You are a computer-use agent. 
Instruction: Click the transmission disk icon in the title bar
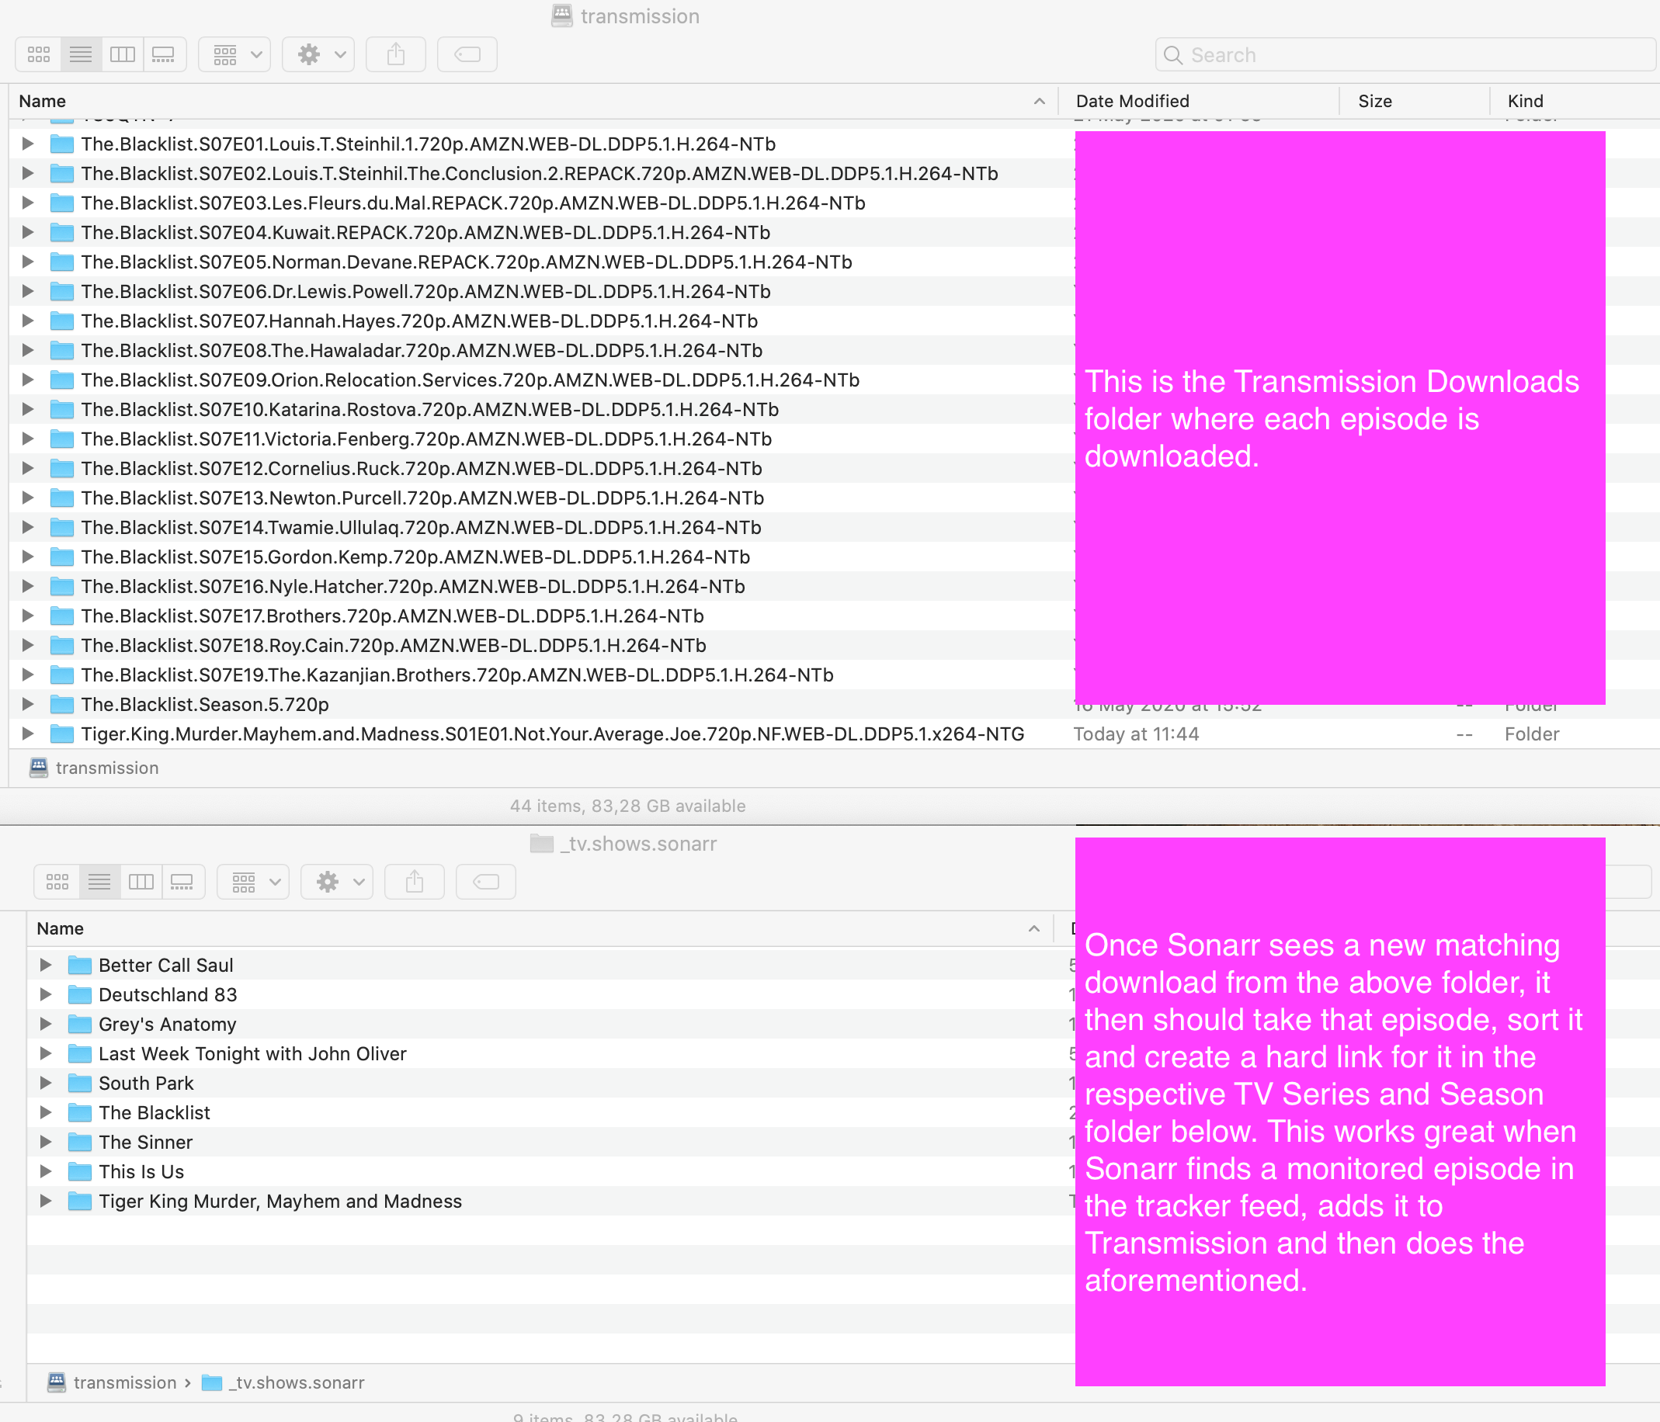[561, 16]
